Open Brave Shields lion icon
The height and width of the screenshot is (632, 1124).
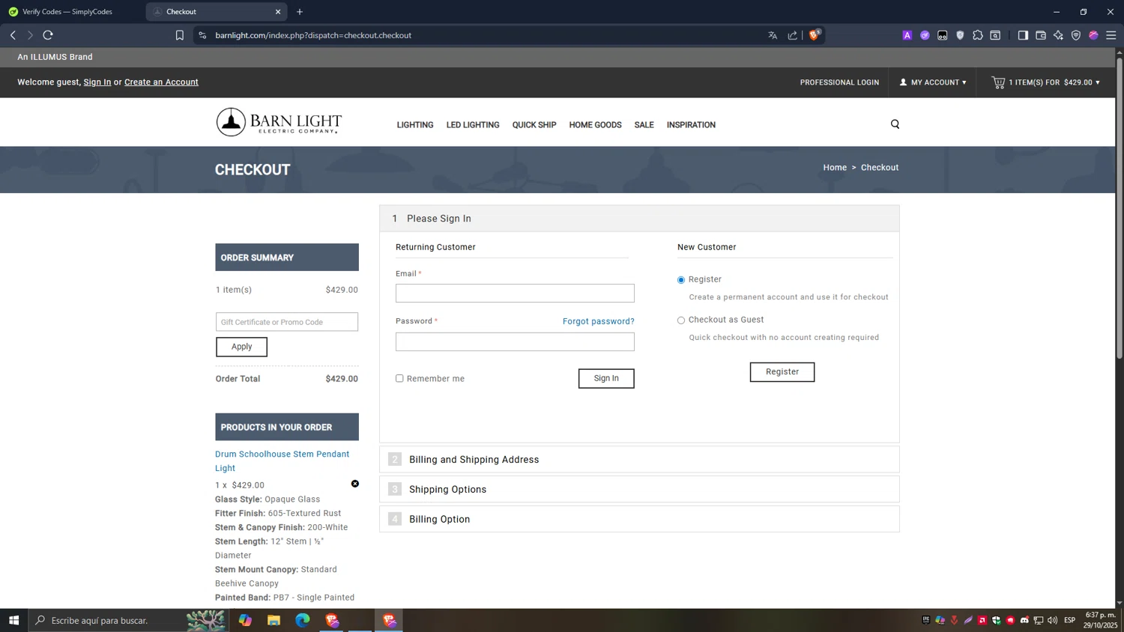point(815,35)
